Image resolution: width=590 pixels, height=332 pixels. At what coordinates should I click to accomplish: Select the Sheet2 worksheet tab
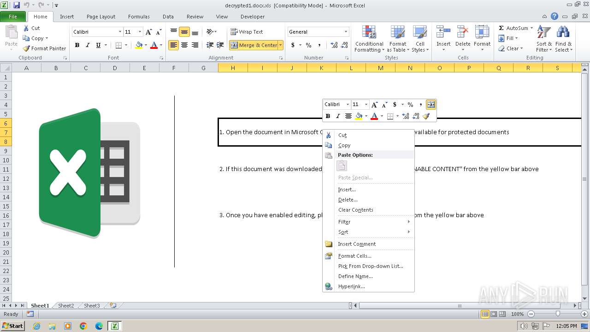[66, 306]
